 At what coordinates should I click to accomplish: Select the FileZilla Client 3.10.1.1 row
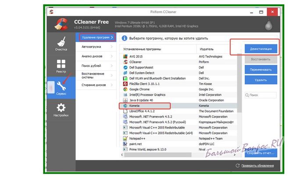178,84
